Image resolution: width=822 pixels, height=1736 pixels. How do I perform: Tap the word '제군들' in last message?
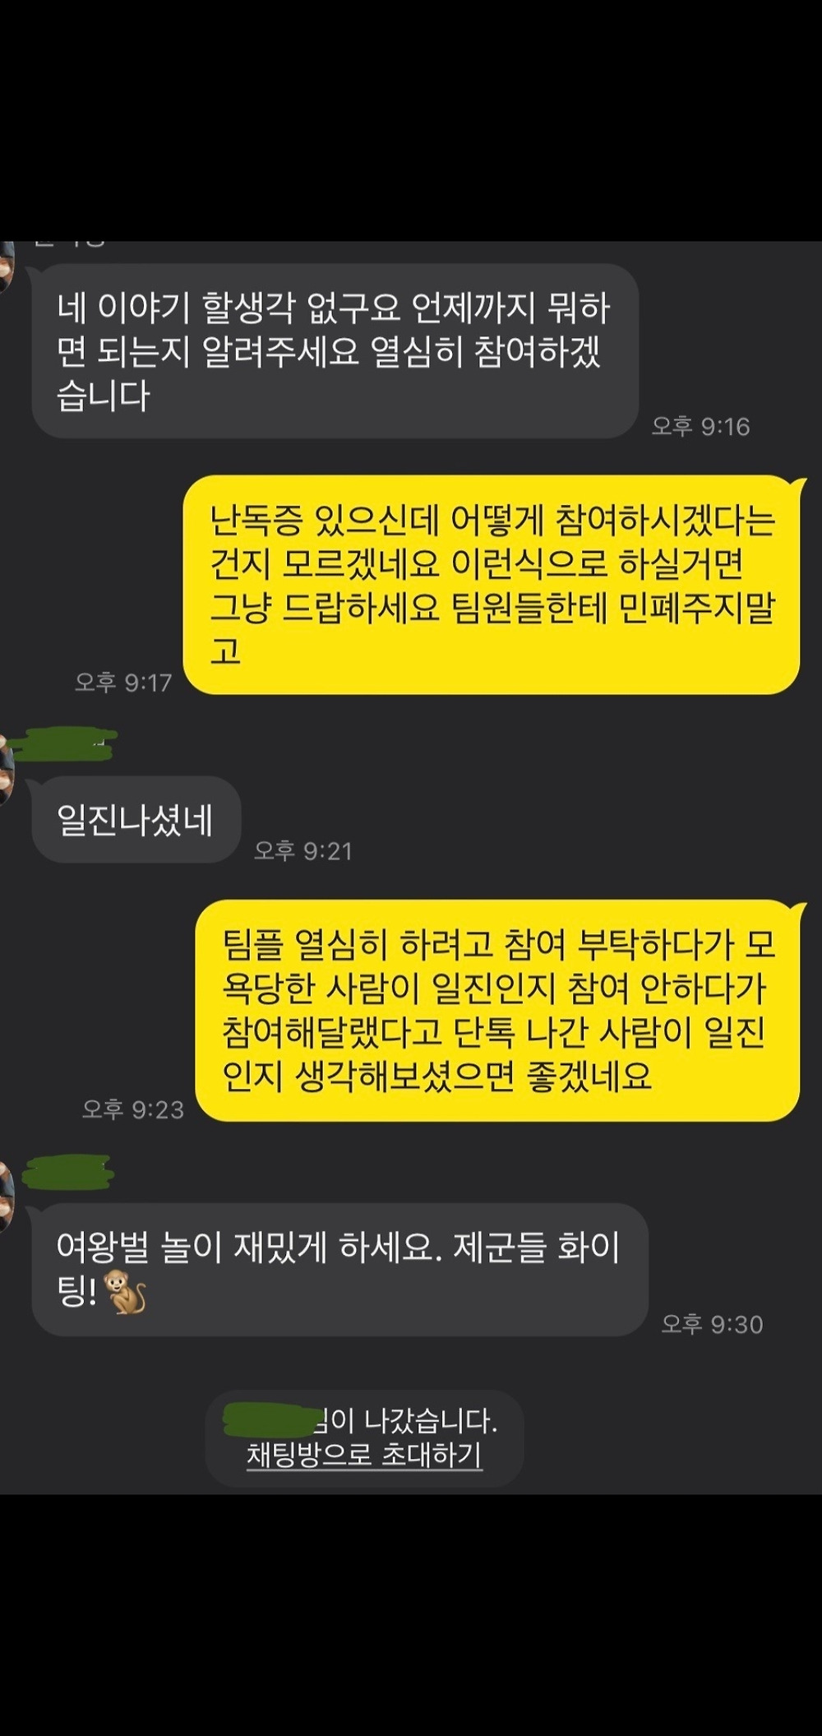pyautogui.click(x=500, y=1248)
